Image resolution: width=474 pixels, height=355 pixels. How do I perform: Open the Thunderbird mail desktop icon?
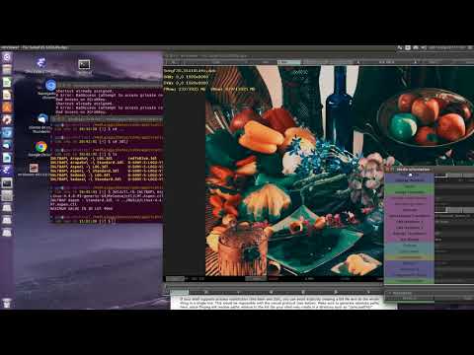[x=41, y=119]
